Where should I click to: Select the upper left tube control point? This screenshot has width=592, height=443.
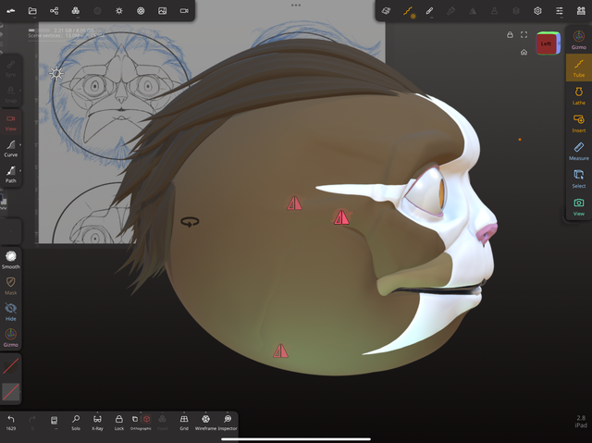294,203
